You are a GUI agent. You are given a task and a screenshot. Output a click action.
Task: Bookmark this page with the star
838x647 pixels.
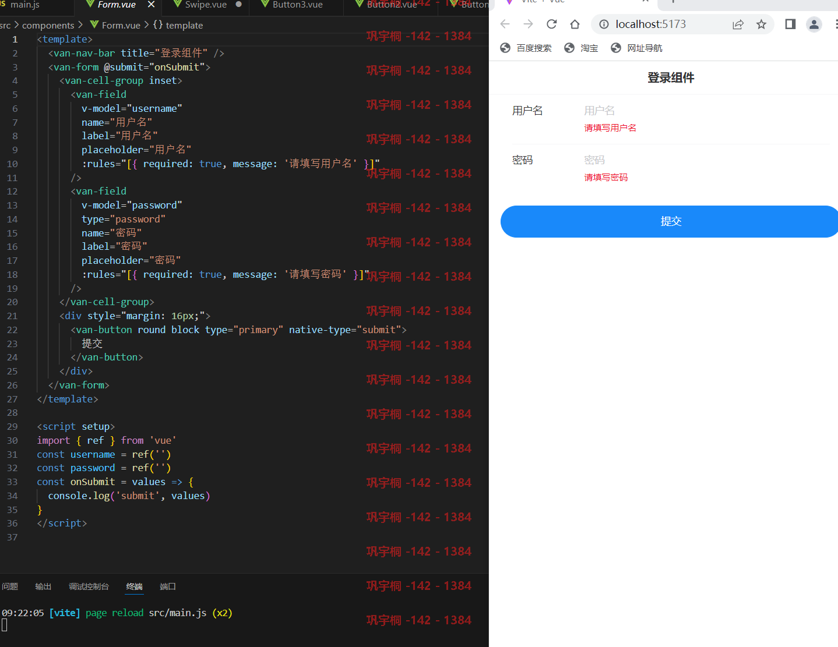[761, 24]
